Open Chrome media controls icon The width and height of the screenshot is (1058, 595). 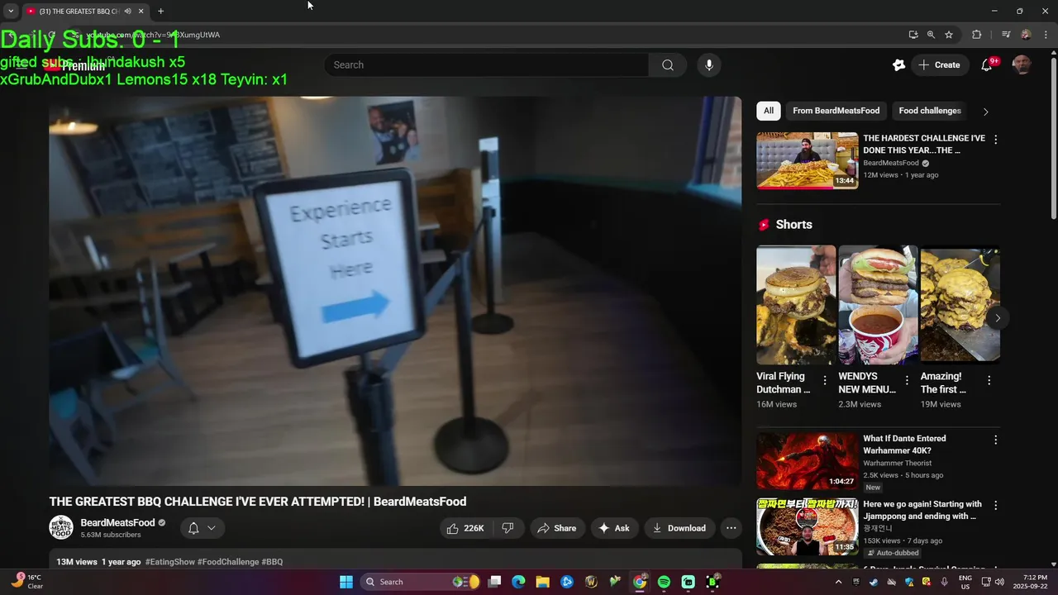(x=1006, y=35)
